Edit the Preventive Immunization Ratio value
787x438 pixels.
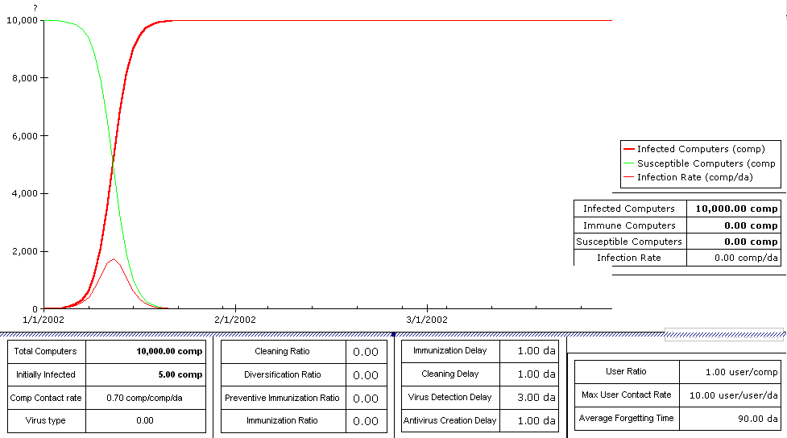[x=366, y=399]
